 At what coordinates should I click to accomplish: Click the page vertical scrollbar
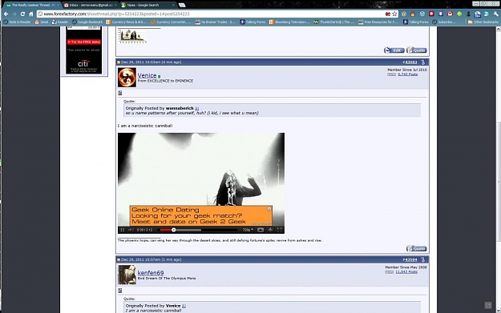498,181
